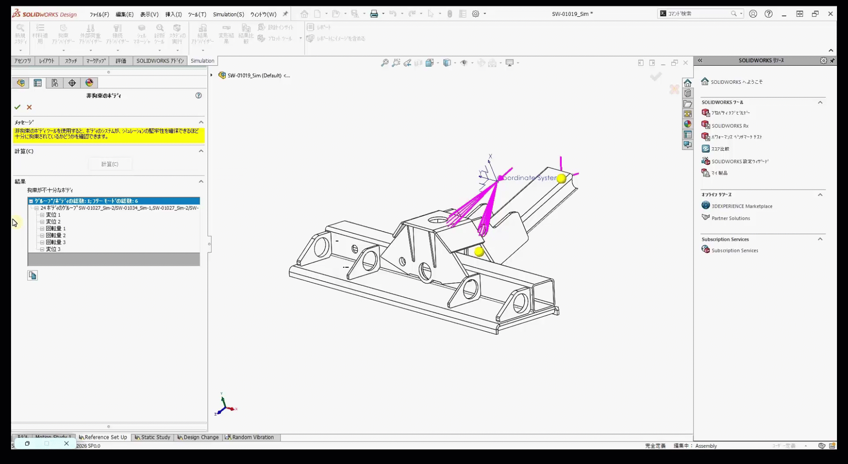Select the 回転量 2 result item
848x464 pixels.
[x=56, y=236]
